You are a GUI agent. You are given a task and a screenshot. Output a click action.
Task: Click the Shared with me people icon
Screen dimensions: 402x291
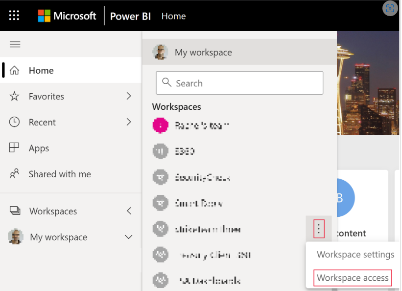pyautogui.click(x=14, y=173)
